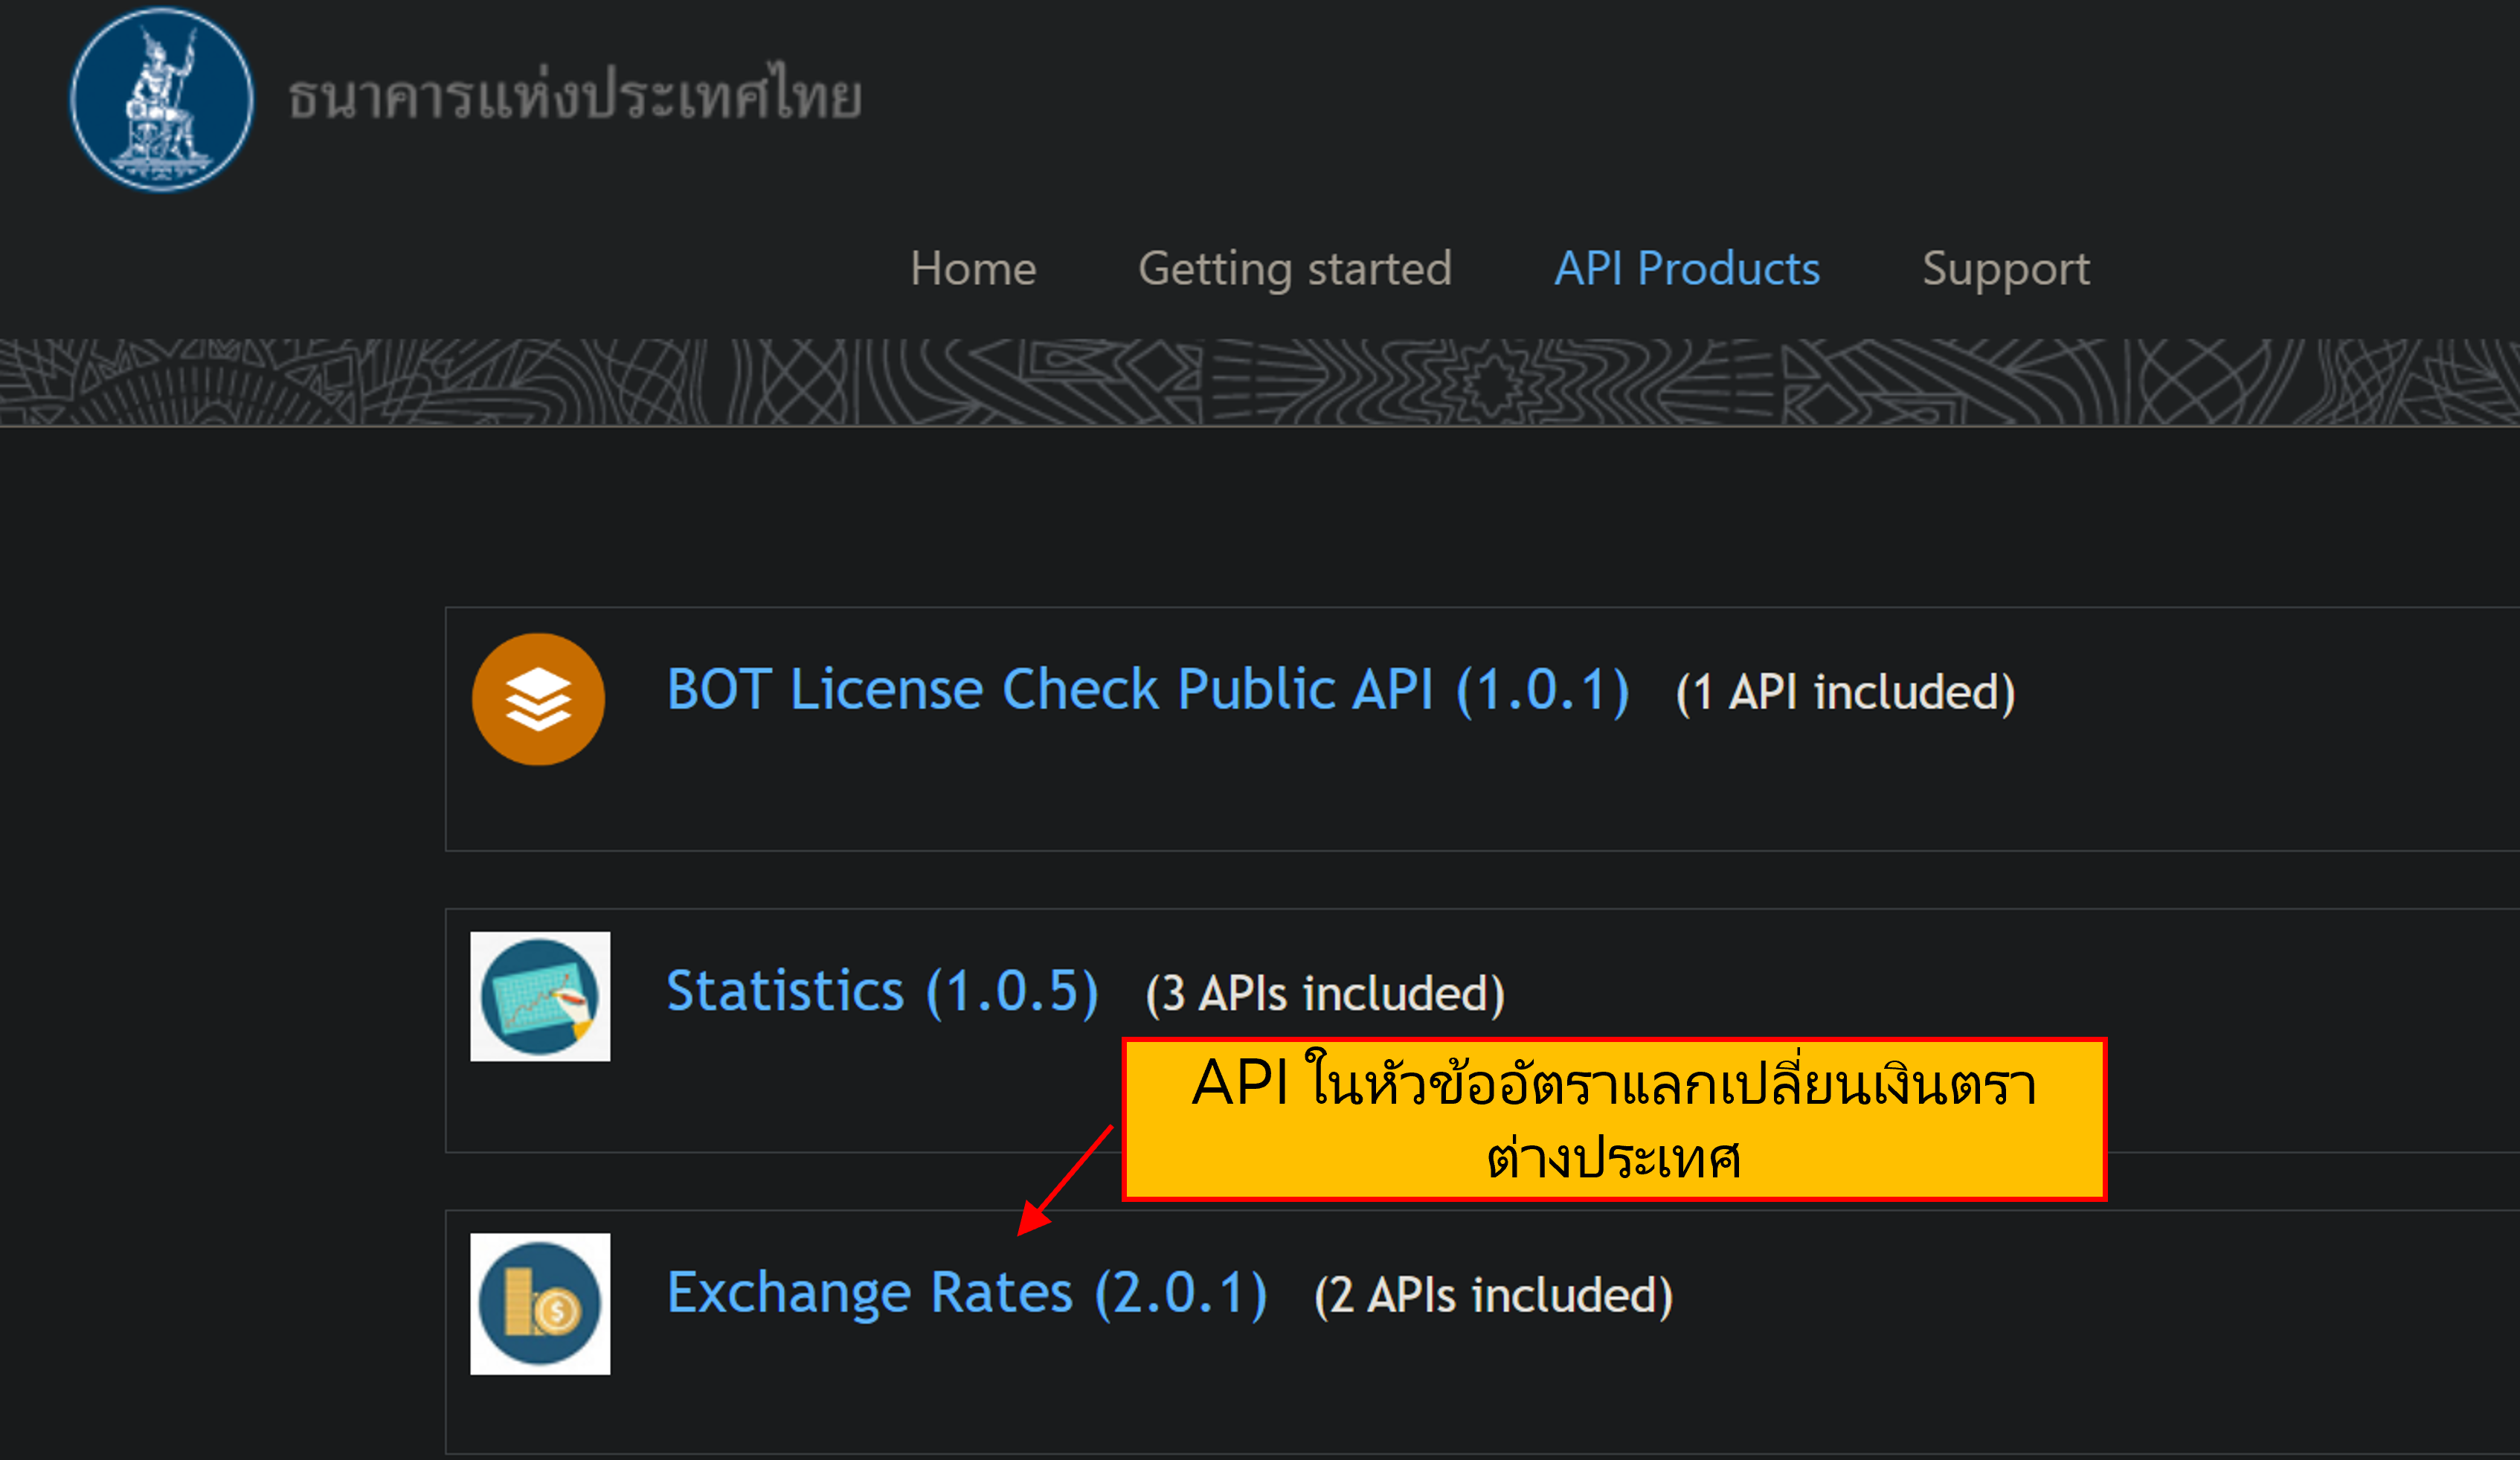Viewport: 2520px width, 1460px height.
Task: Select the API Products navigation item
Action: (1686, 268)
